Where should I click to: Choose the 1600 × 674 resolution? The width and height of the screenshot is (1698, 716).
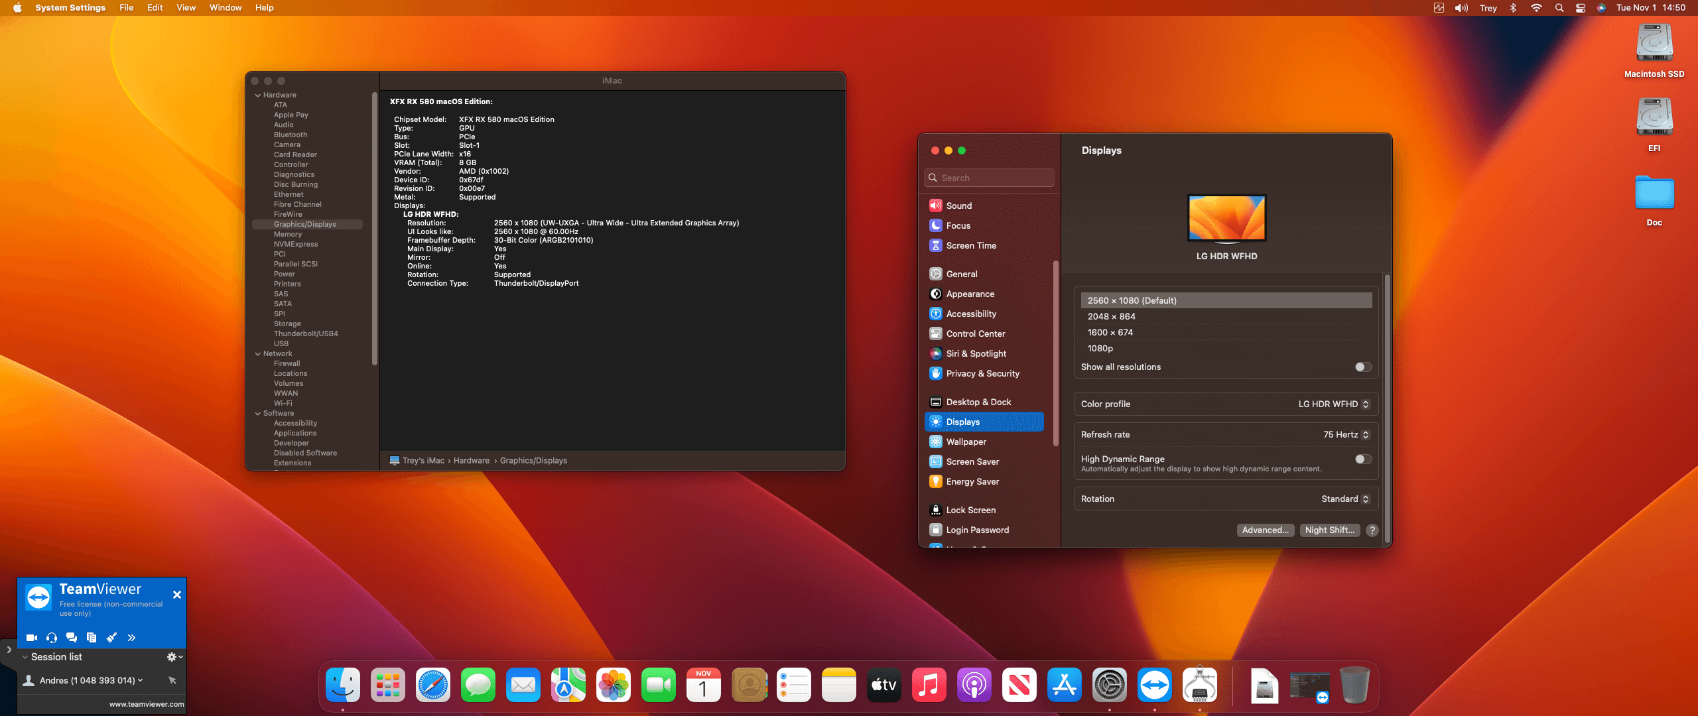pyautogui.click(x=1226, y=333)
